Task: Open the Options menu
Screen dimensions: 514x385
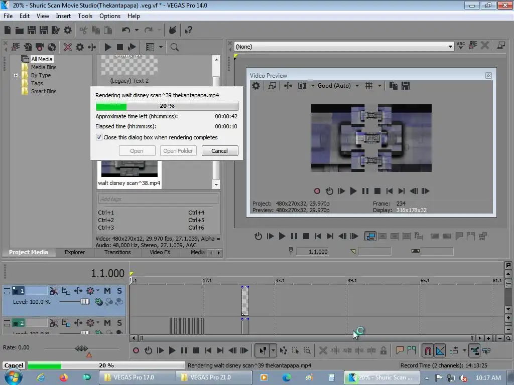Action: coord(110,16)
